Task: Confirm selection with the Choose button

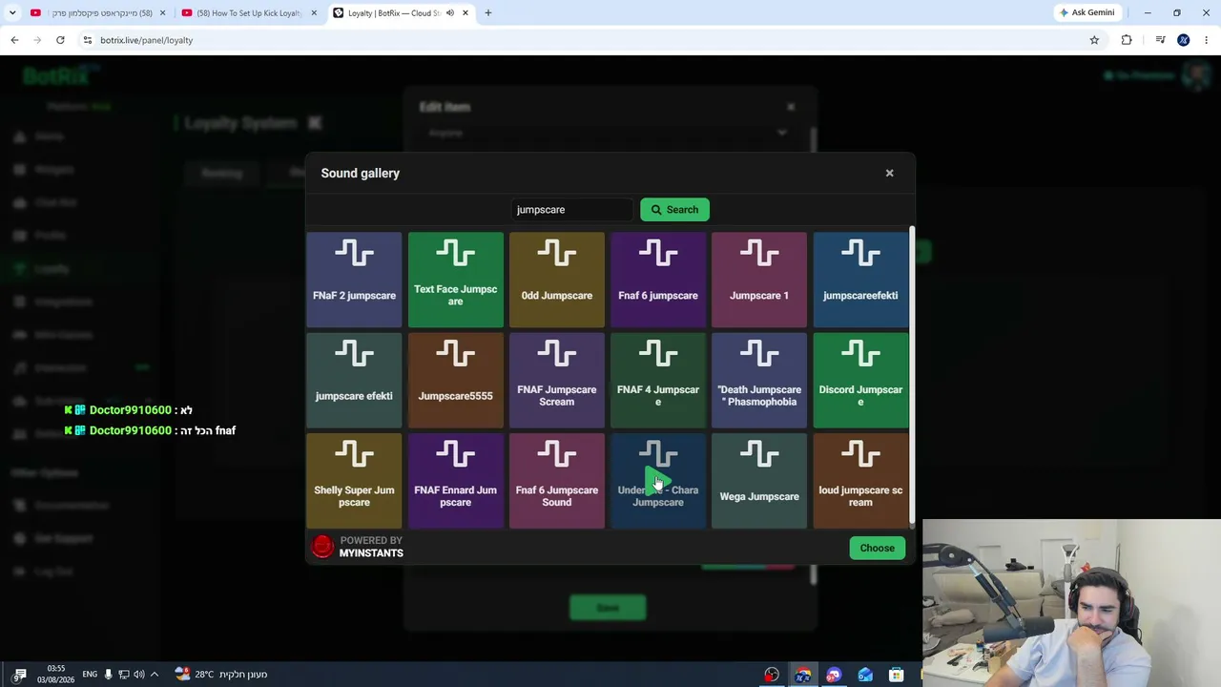Action: click(877, 548)
